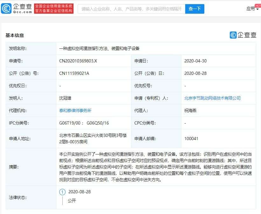Image resolution: width=261 pixels, height=214 pixels.
Task: Click the 查一下 search button
Action: (x=194, y=9)
